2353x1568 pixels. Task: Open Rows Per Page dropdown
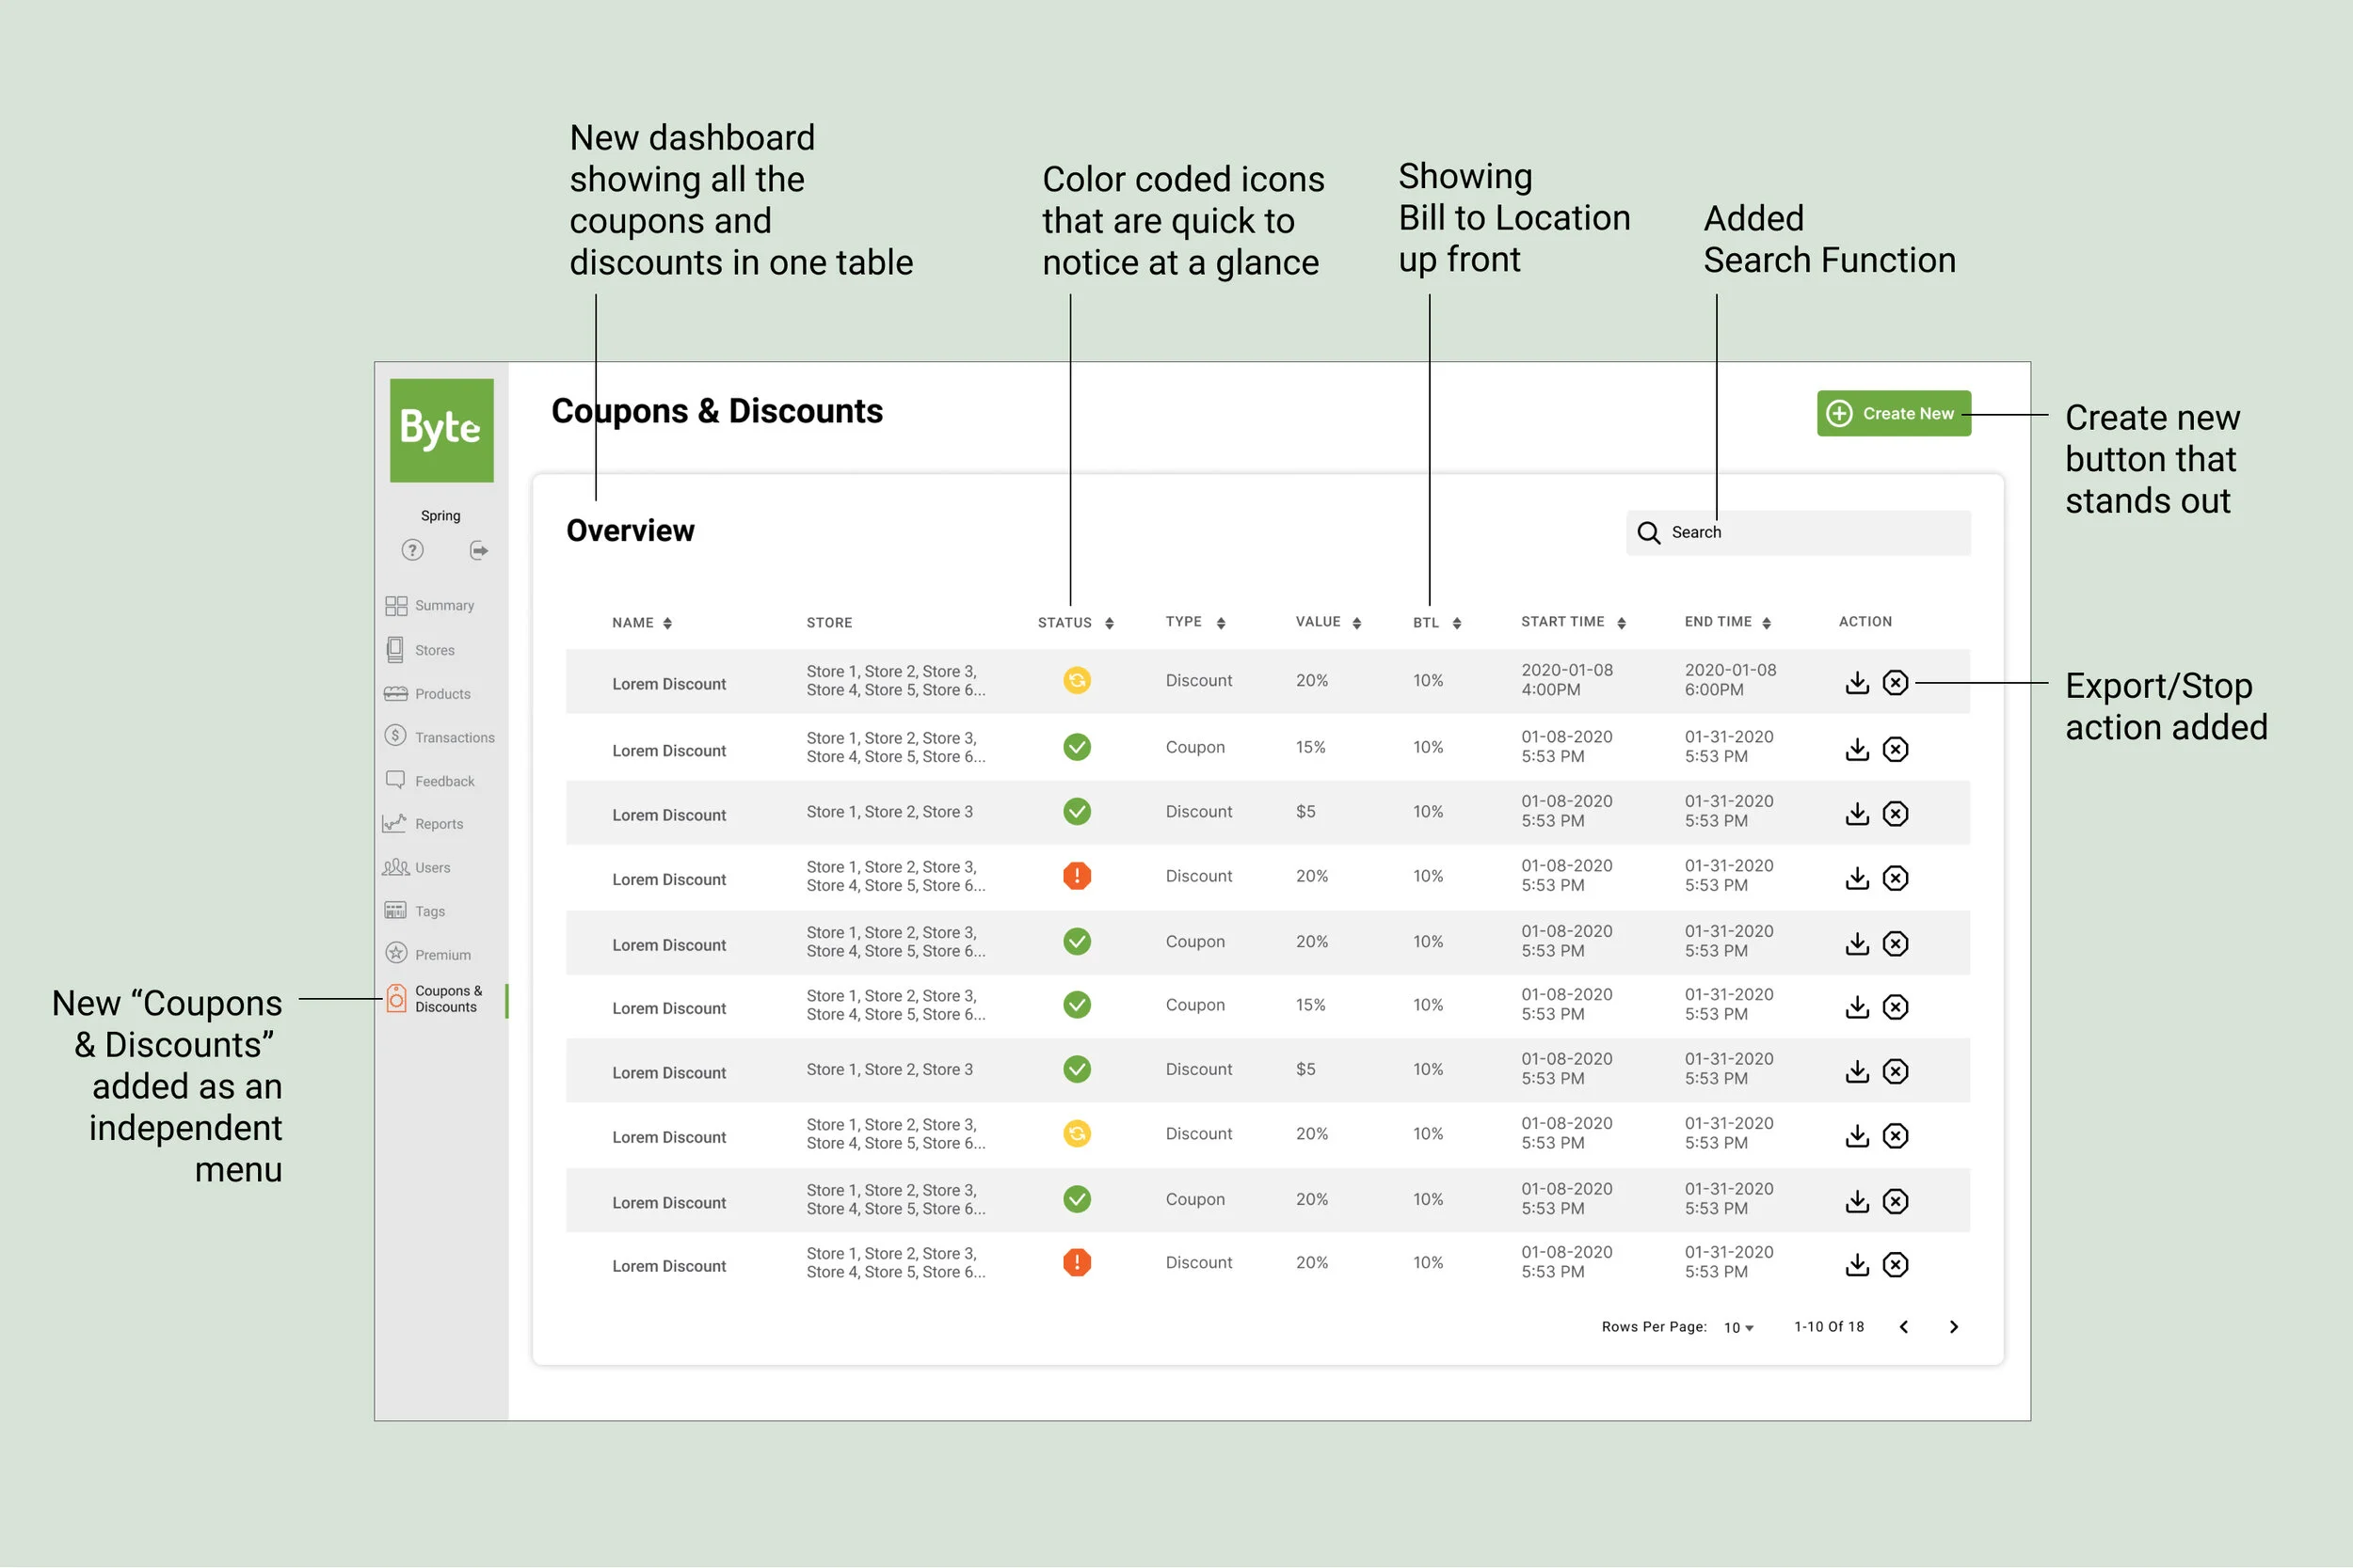pos(1738,1328)
